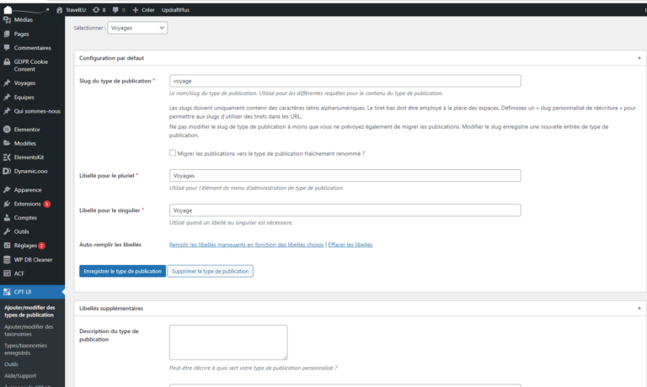Click the comments bubble in the admin bar
The height and width of the screenshot is (387, 647).
click(x=115, y=9)
